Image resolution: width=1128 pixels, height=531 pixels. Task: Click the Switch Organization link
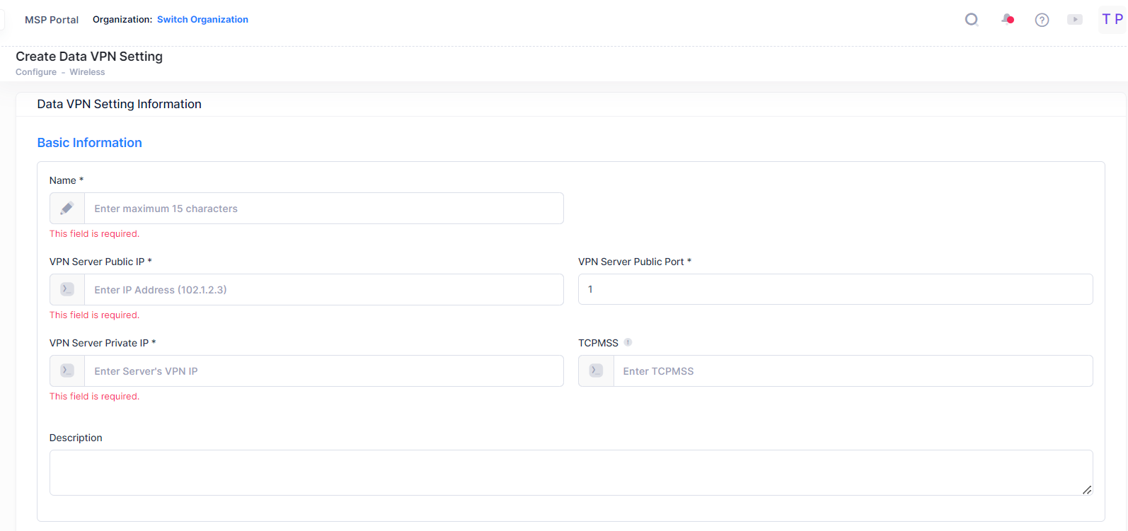(x=202, y=20)
